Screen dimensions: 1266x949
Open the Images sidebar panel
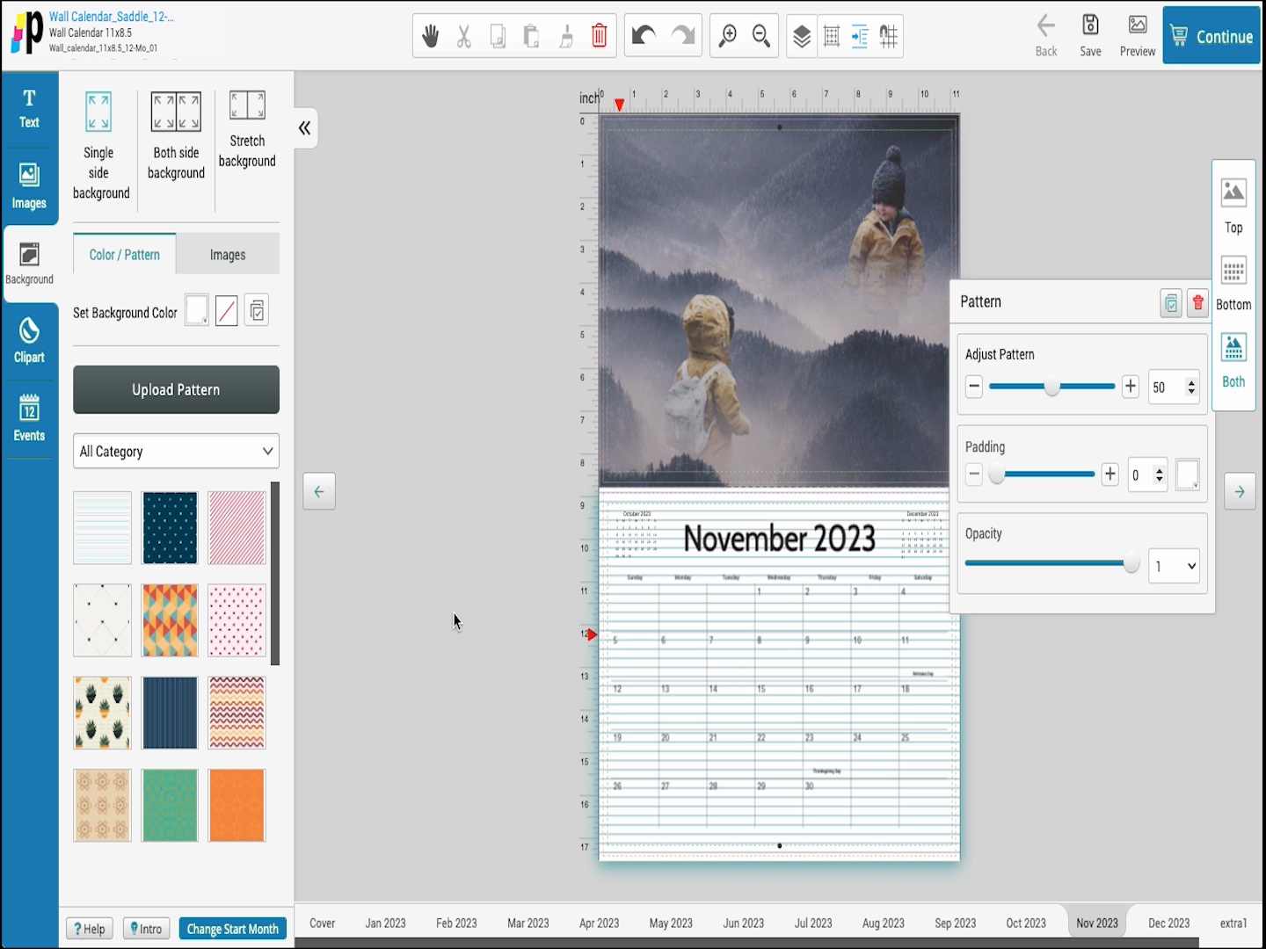click(29, 186)
